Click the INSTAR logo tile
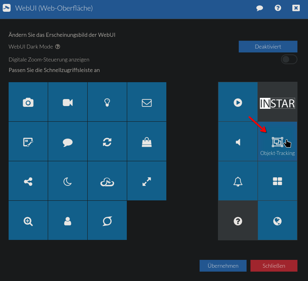The height and width of the screenshot is (281, 308). tap(277, 102)
